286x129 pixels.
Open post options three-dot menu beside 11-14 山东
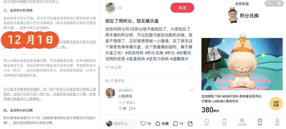point(191,67)
